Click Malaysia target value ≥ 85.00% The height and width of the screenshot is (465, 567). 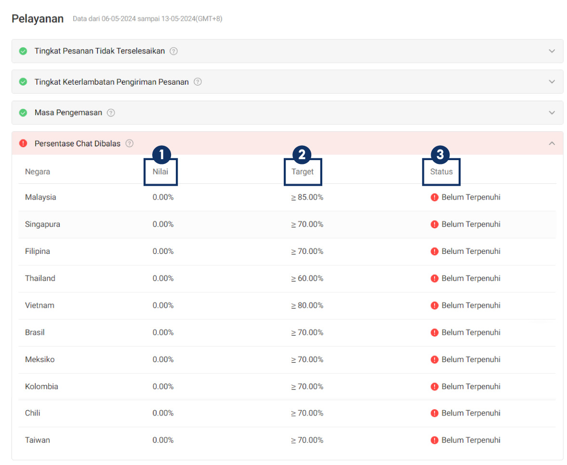click(x=307, y=198)
